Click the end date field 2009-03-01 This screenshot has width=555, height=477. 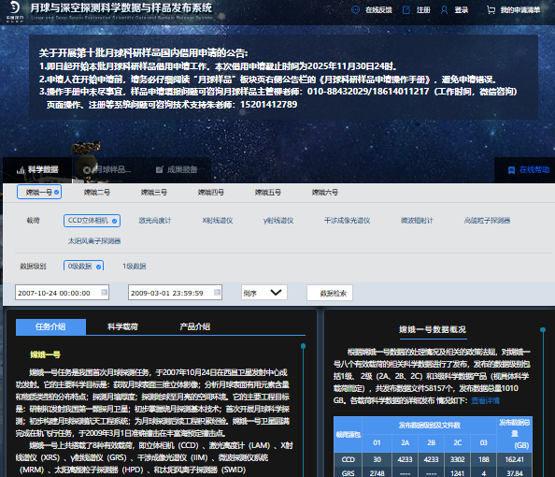tap(175, 293)
